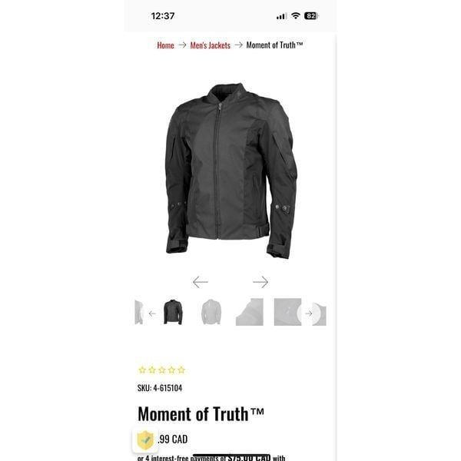461x461 pixels.
Task: Tap the battery indicator in status bar
Action: (x=311, y=16)
